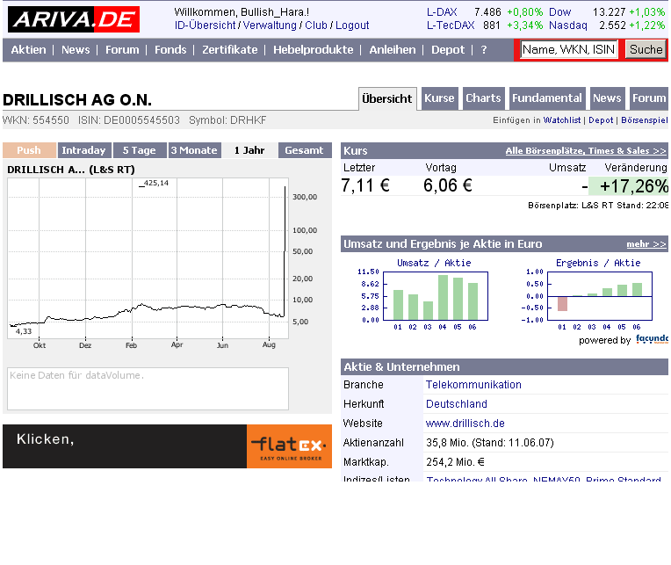Open Dow index quote

pos(559,12)
